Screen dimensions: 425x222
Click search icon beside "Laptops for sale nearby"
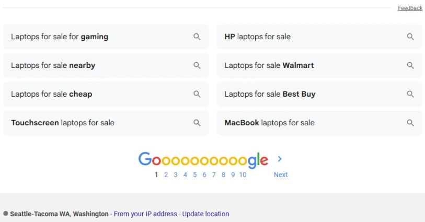click(197, 66)
